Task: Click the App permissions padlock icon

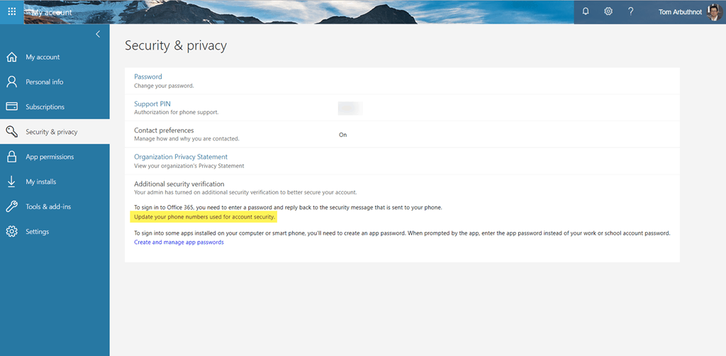Action: click(x=11, y=157)
